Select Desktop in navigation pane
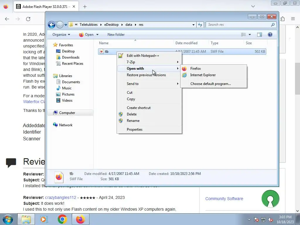Image resolution: width=300 pixels, height=225 pixels. [68, 51]
